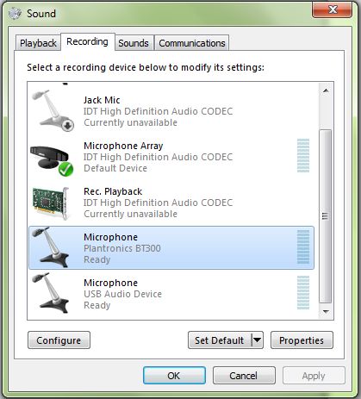Click the Microphone Array level meter

pyautogui.click(x=303, y=156)
